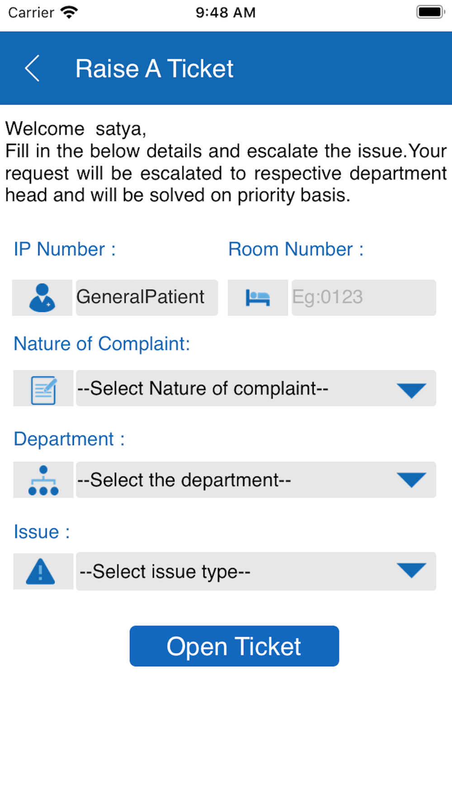Expand department list via blue arrow
The height and width of the screenshot is (804, 452).
point(411,480)
